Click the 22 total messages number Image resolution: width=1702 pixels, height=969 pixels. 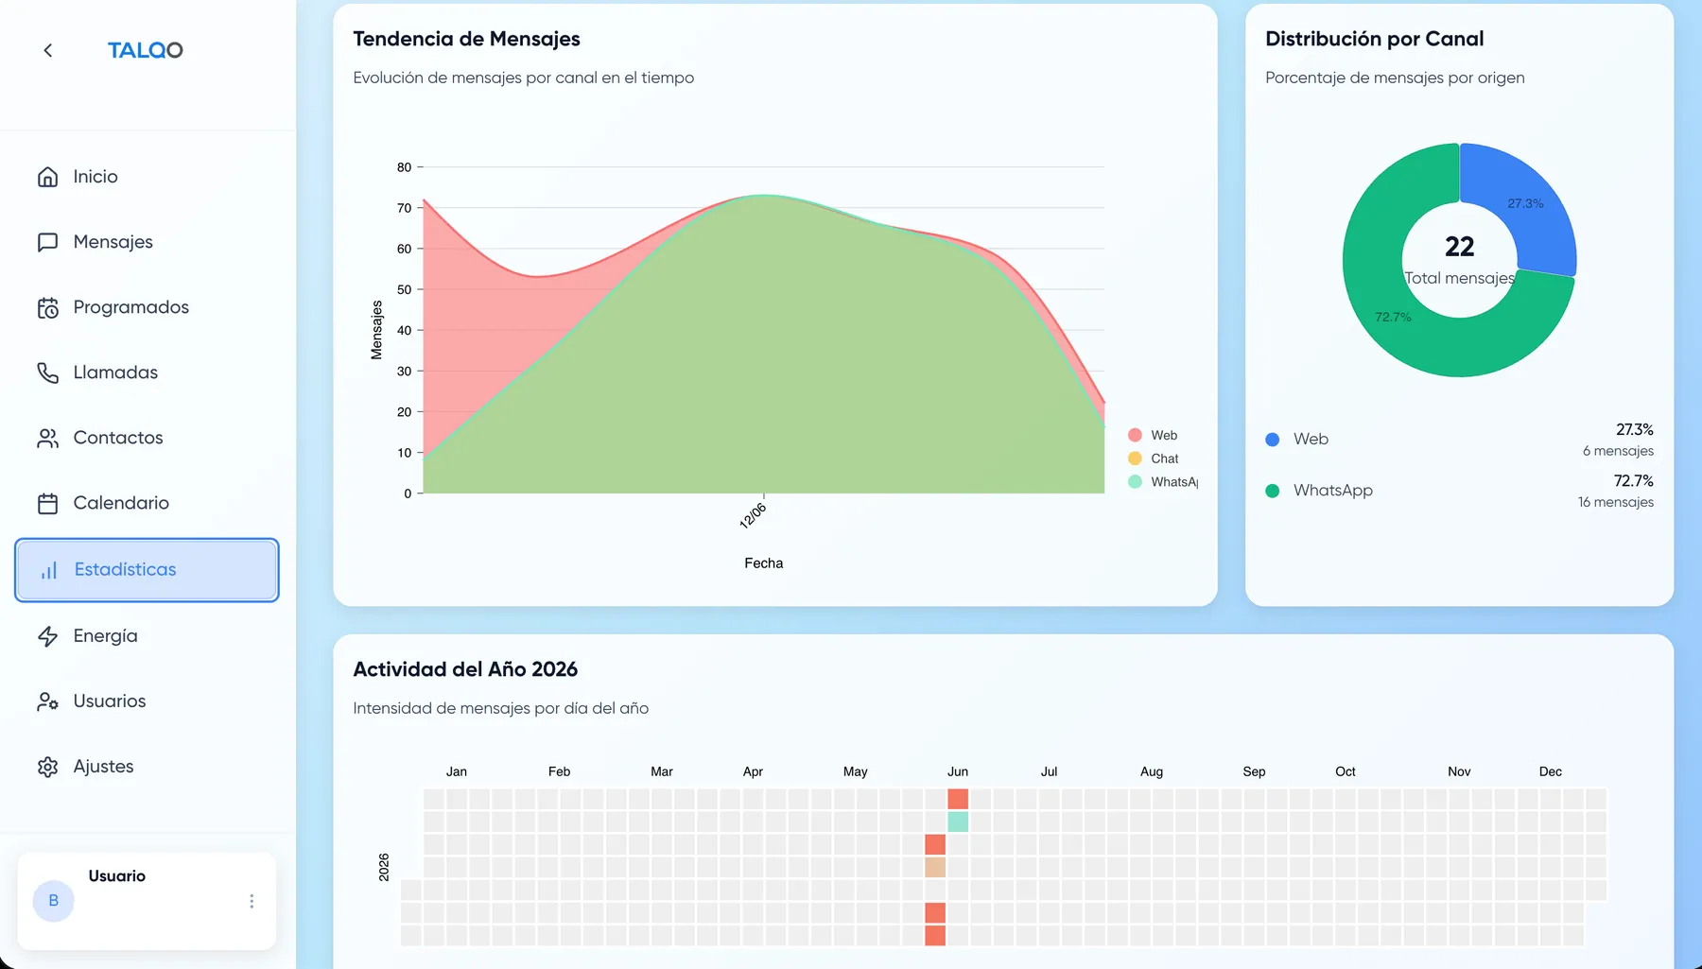[x=1459, y=247]
